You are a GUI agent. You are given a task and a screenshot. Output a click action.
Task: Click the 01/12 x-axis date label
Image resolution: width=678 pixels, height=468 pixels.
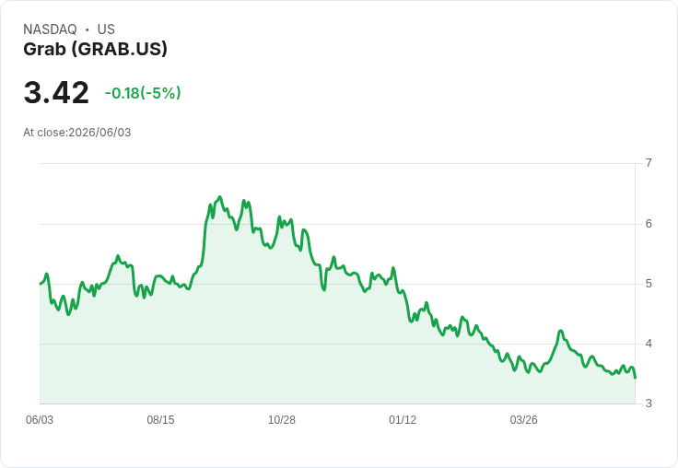(403, 419)
